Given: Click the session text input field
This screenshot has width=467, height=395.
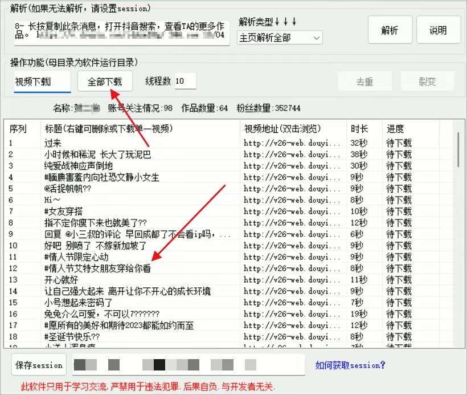Looking at the screenshot, I should click(188, 365).
